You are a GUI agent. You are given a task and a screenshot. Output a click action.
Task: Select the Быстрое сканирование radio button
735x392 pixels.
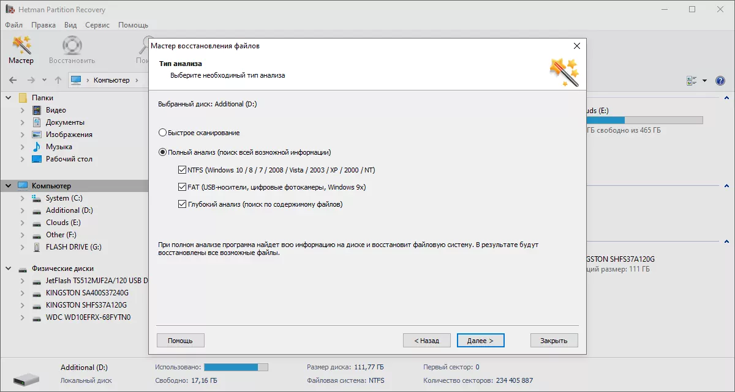click(x=162, y=133)
